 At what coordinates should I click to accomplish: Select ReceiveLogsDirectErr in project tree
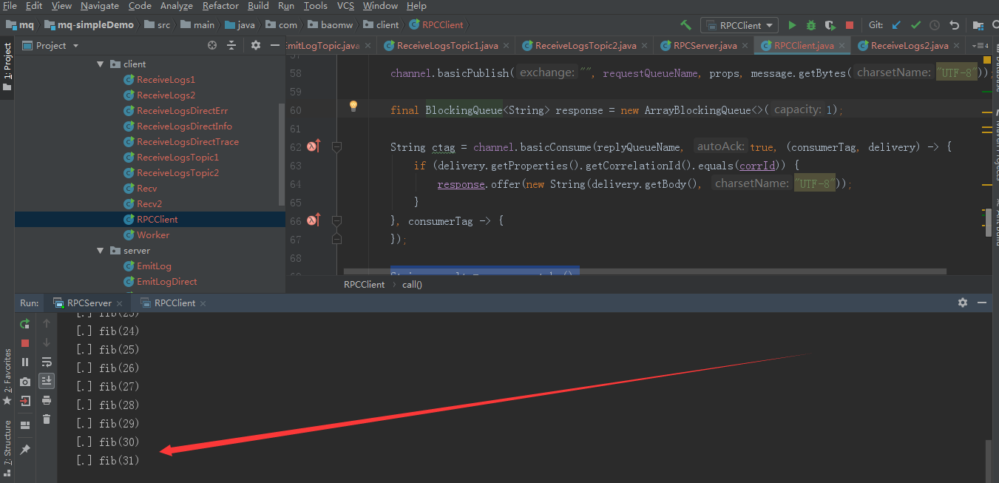coord(182,111)
